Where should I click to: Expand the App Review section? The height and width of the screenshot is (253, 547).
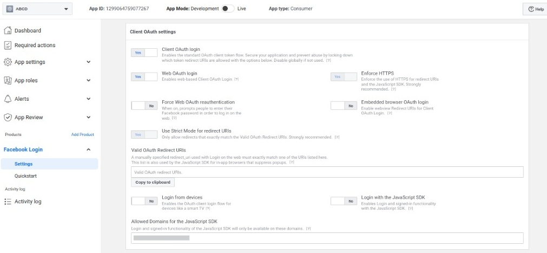tap(89, 118)
